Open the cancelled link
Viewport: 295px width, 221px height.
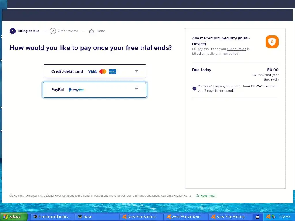[231, 54]
